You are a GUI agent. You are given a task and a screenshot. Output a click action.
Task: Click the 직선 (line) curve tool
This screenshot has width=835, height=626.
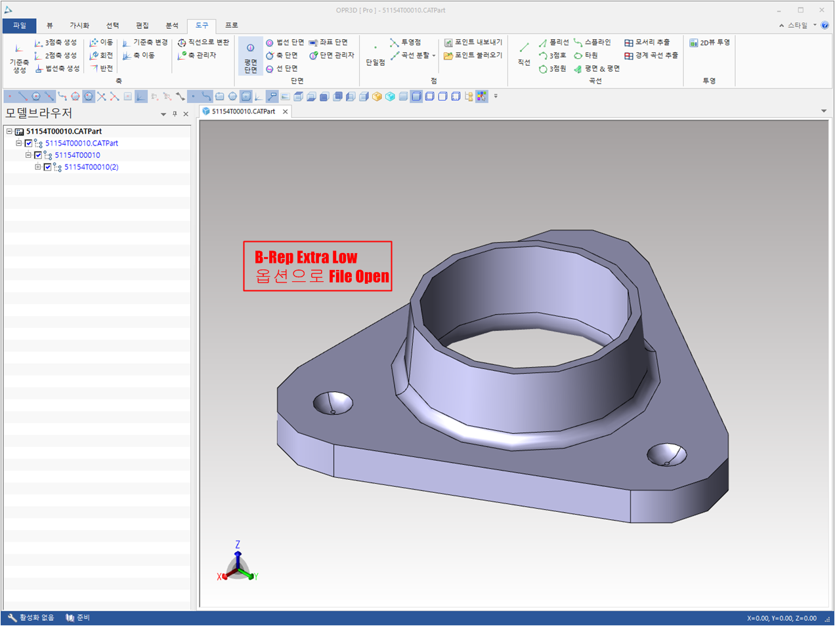point(524,54)
